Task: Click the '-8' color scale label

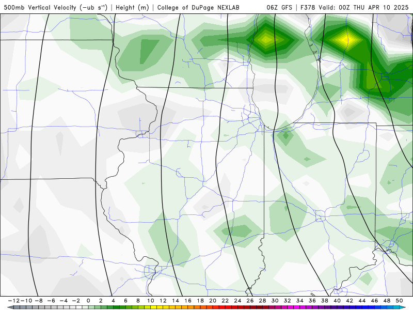Action: (39, 301)
